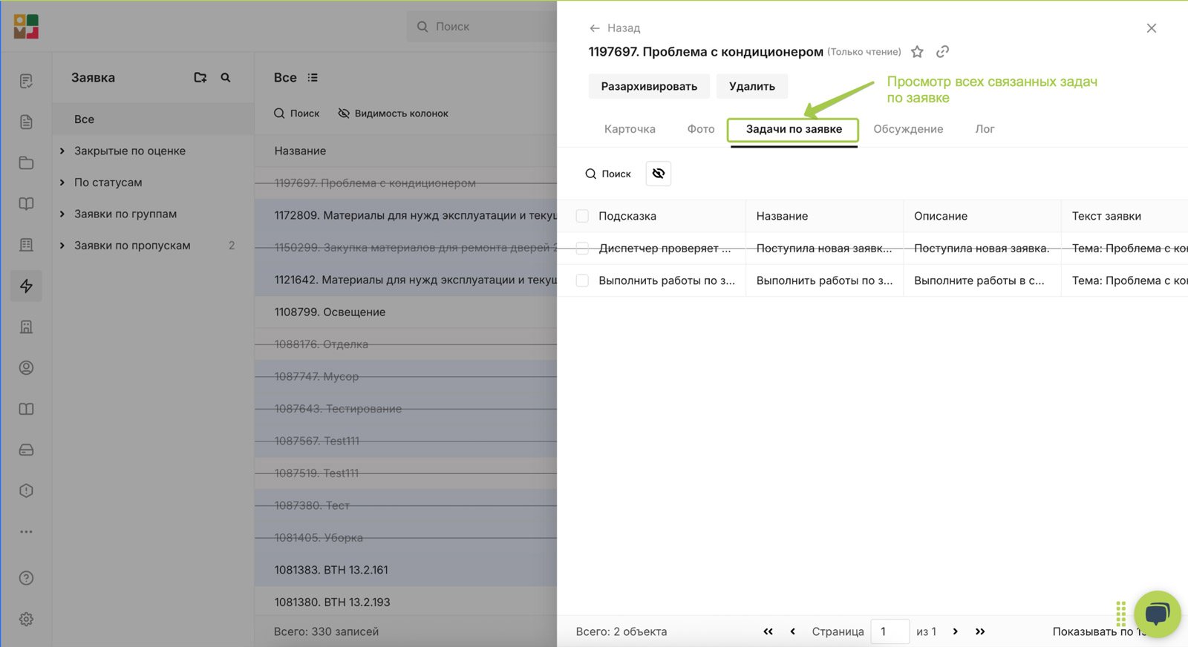Switch to the Обсуждение tab
Image resolution: width=1188 pixels, height=647 pixels.
(908, 129)
